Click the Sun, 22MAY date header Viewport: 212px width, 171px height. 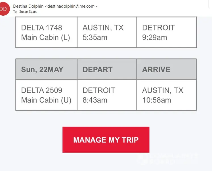click(x=42, y=70)
